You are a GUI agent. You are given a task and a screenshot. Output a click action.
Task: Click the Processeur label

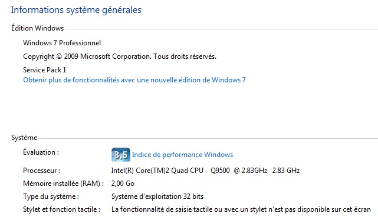coord(41,171)
